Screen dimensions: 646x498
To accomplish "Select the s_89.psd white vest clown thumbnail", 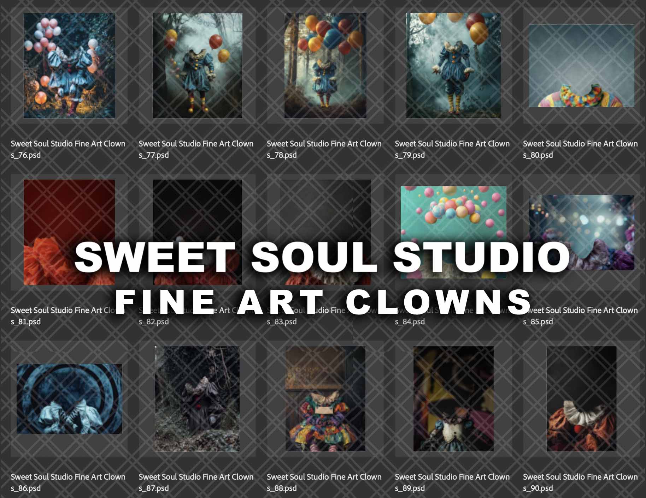I will (x=453, y=399).
